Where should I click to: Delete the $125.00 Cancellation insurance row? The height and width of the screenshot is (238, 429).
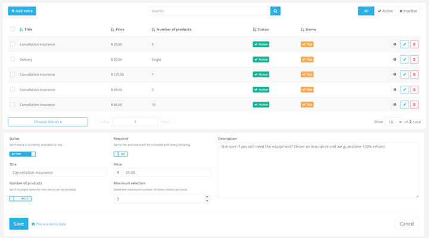point(414,74)
